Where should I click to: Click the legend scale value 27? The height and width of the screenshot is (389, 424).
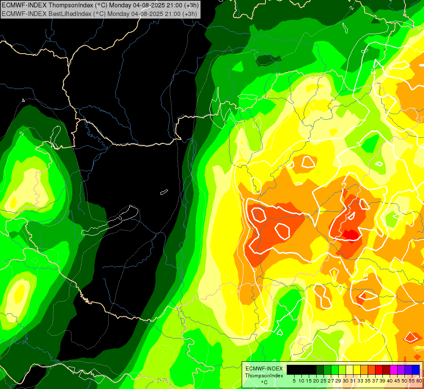331,381
